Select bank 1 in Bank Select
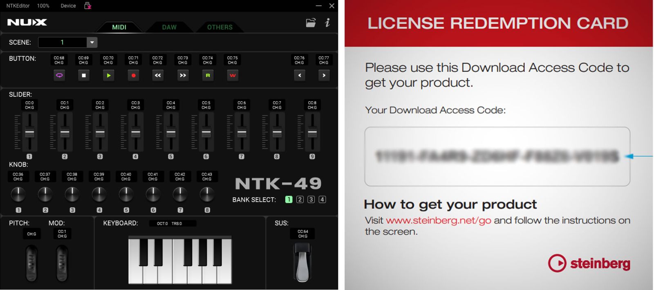Viewport: 654px width, 290px height. click(x=289, y=199)
